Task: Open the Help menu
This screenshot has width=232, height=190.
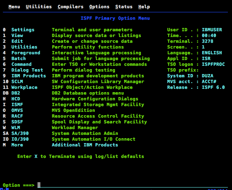Action: click(144, 7)
